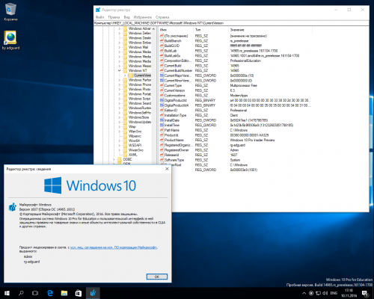The width and height of the screenshot is (374, 299).
Task: Open the Избранное menu
Action: click(x=143, y=17)
